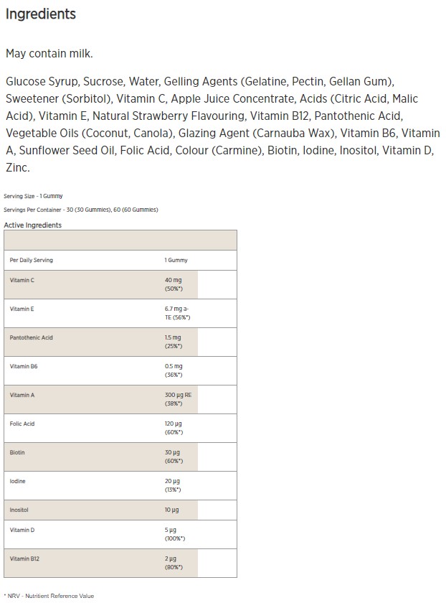The width and height of the screenshot is (446, 603).
Task: Click the Ingredients heading
Action: point(40,14)
